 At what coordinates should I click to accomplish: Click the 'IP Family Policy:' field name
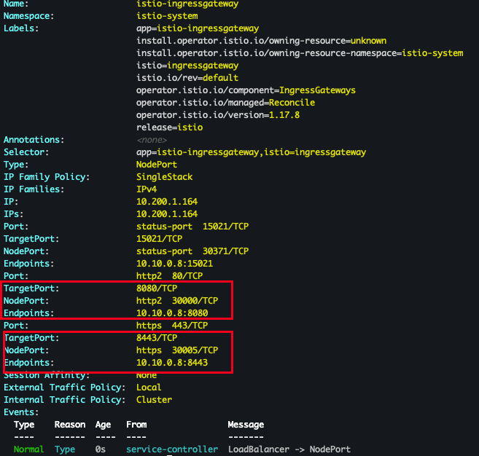tap(47, 177)
